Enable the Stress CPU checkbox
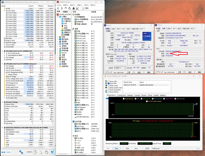Viewport: 205px width, 156px height. tap(109, 81)
